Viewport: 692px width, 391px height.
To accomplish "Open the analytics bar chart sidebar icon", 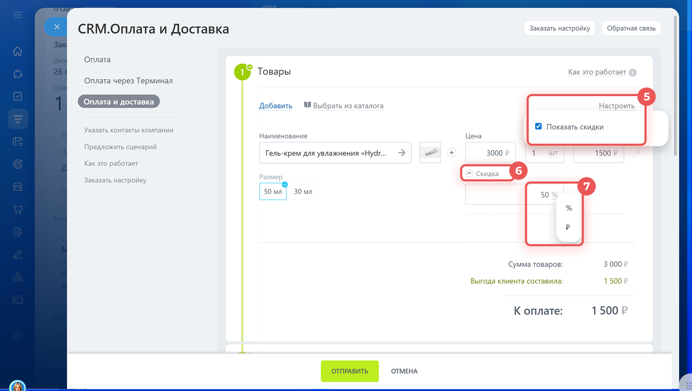I will pyautogui.click(x=17, y=277).
